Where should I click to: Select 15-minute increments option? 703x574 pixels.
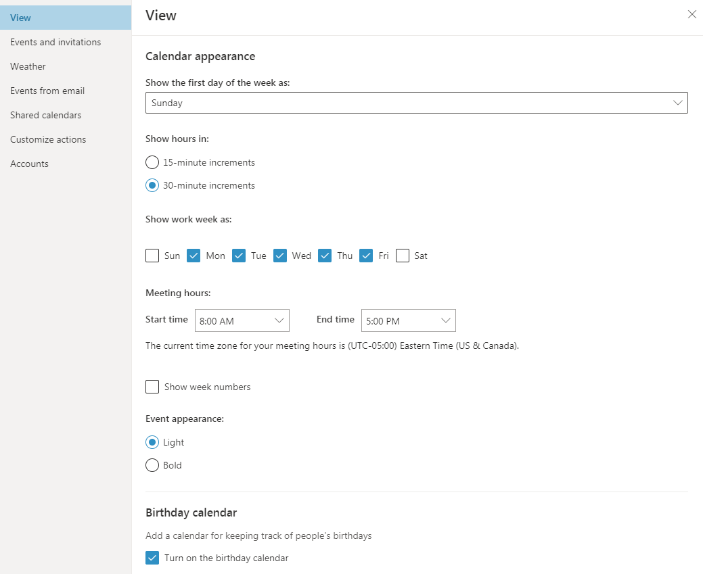click(152, 162)
